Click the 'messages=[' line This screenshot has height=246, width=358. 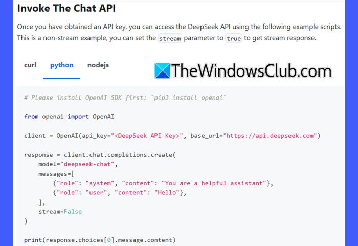pyautogui.click(x=56, y=174)
